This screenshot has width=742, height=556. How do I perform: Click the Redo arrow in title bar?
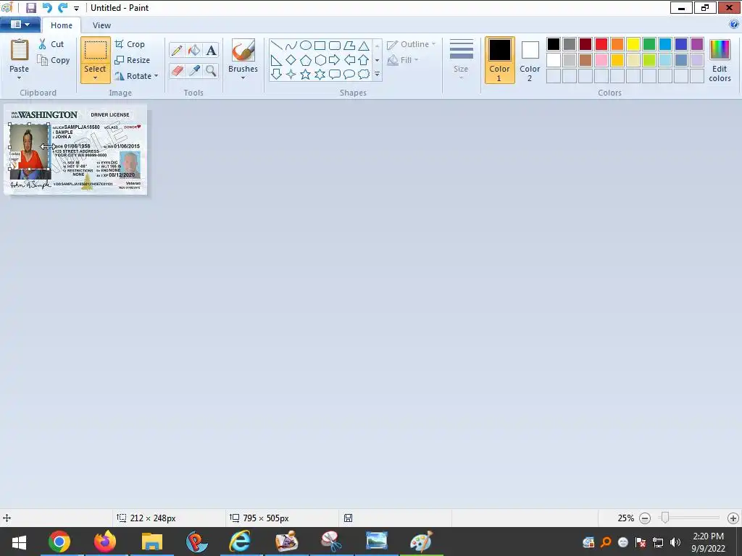click(62, 8)
